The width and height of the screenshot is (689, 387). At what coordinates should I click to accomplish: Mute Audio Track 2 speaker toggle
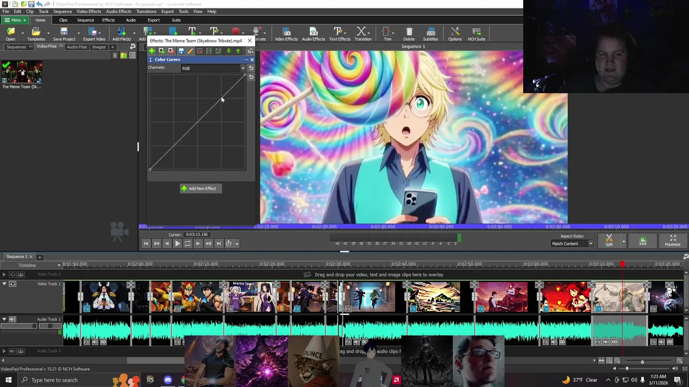[x=12, y=351]
